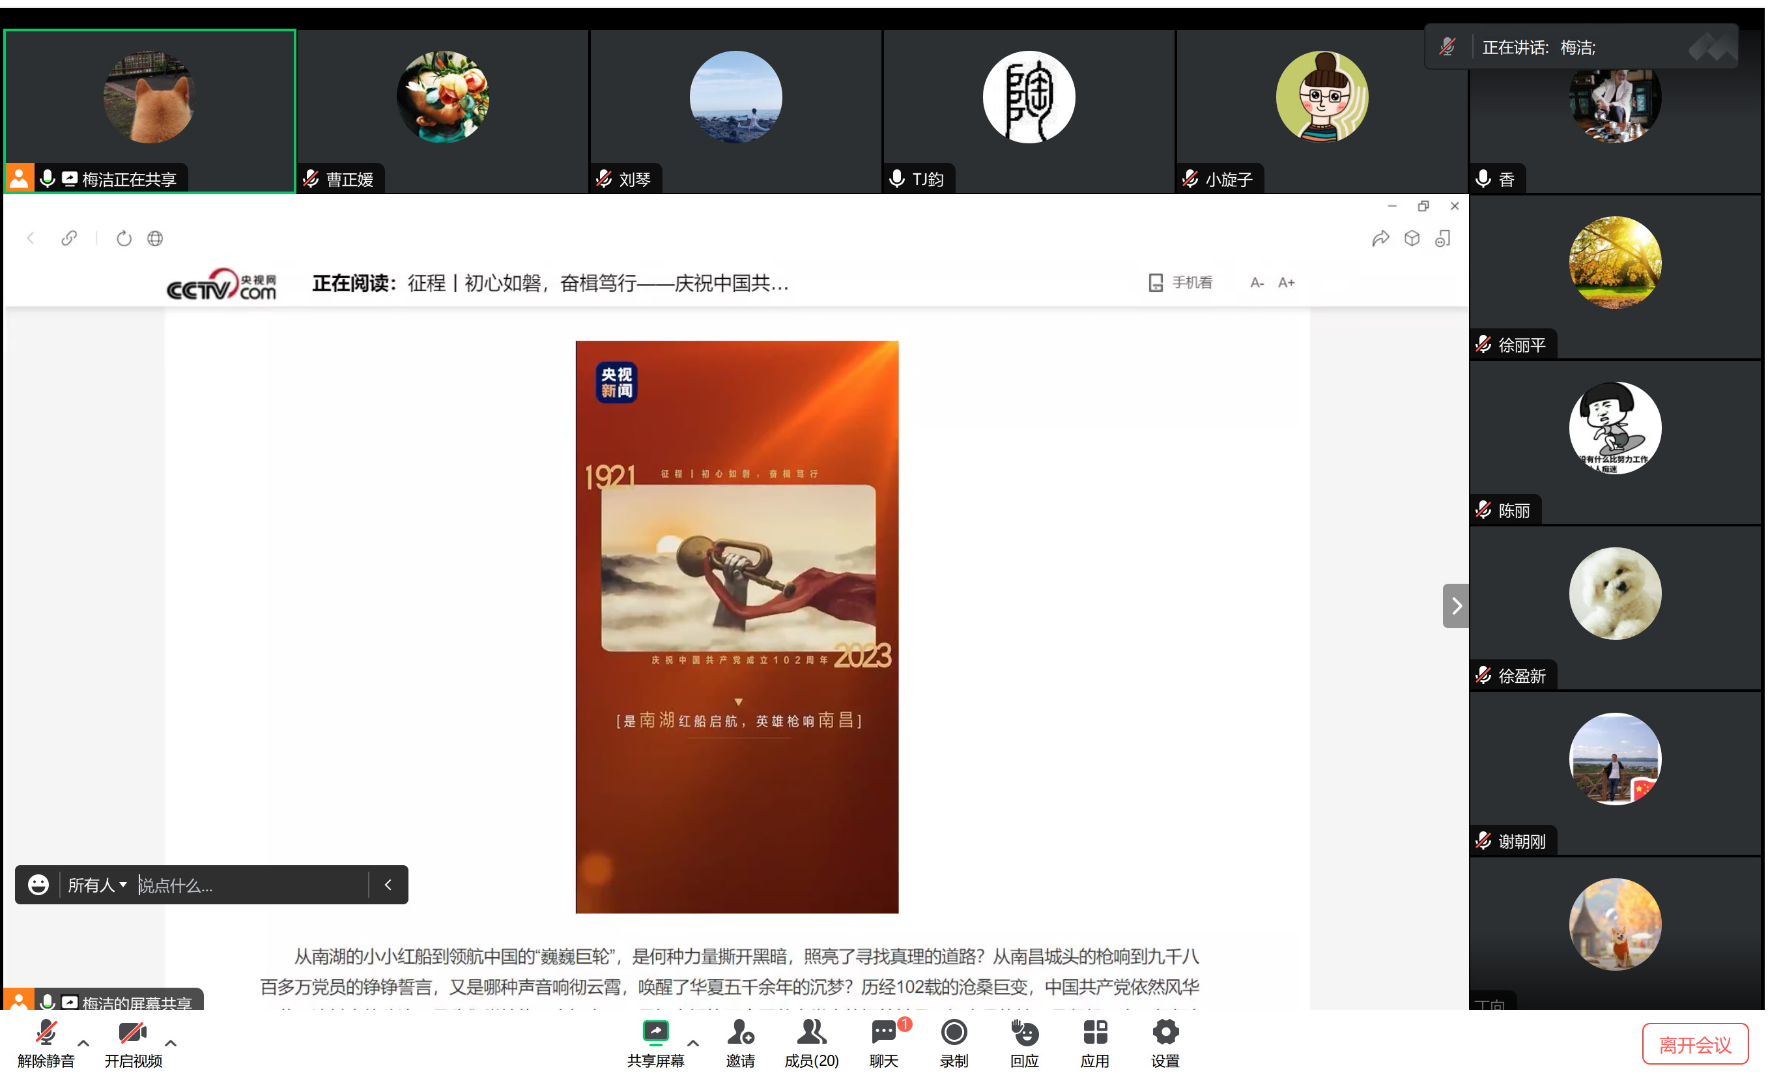
Task: Open the 聊天 chat panel
Action: tap(884, 1044)
